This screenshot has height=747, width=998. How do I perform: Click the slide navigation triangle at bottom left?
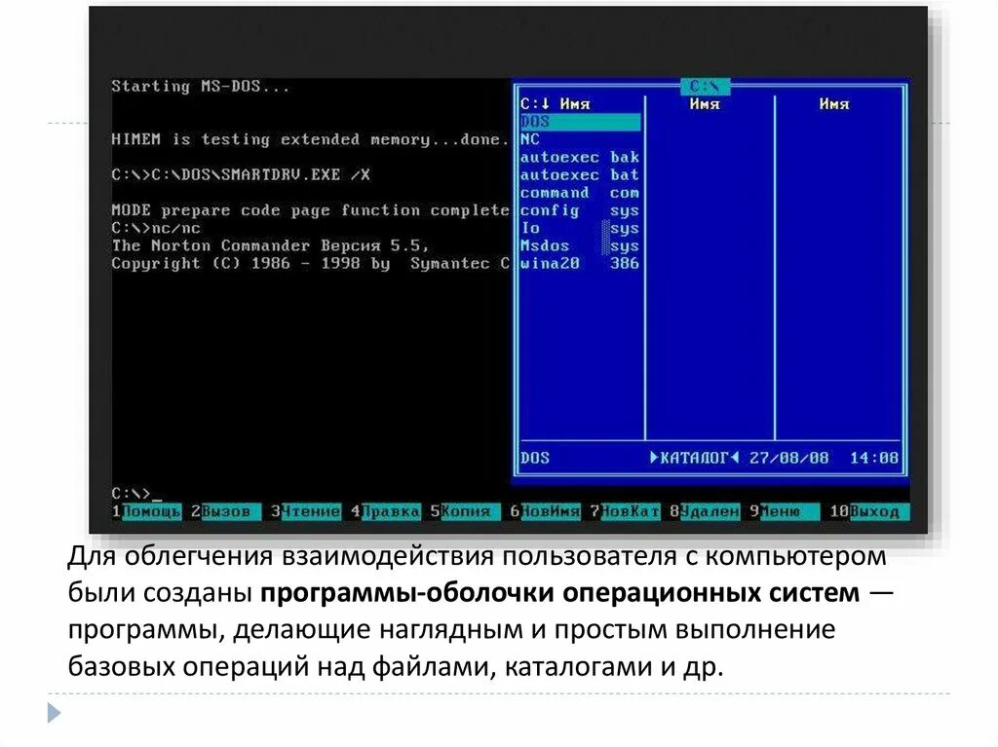point(55,713)
